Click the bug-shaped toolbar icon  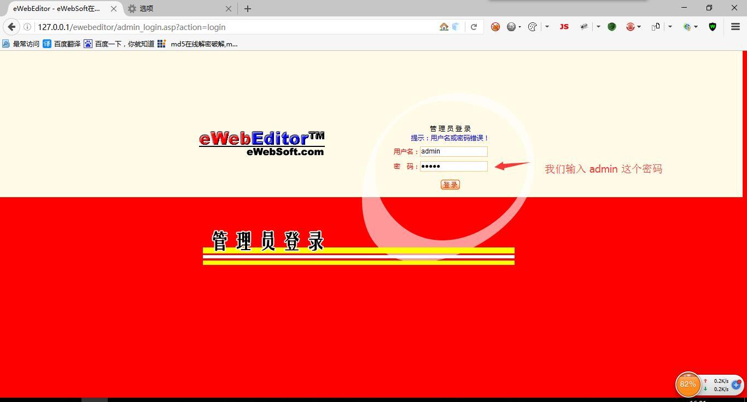[584, 27]
